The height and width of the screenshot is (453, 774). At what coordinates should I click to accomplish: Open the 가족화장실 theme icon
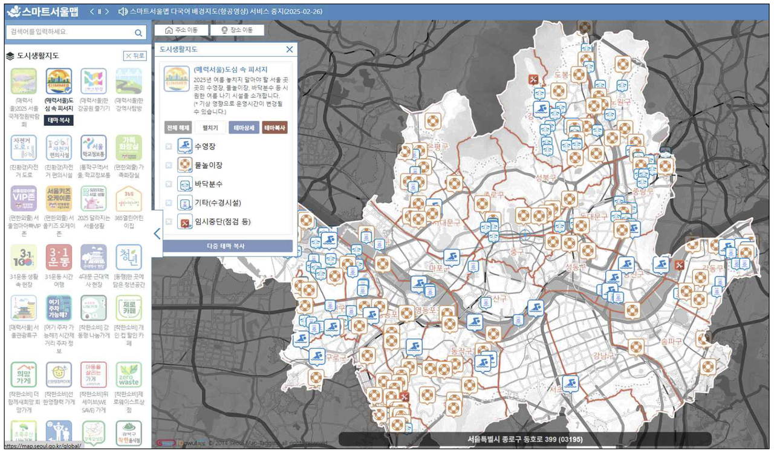[129, 148]
